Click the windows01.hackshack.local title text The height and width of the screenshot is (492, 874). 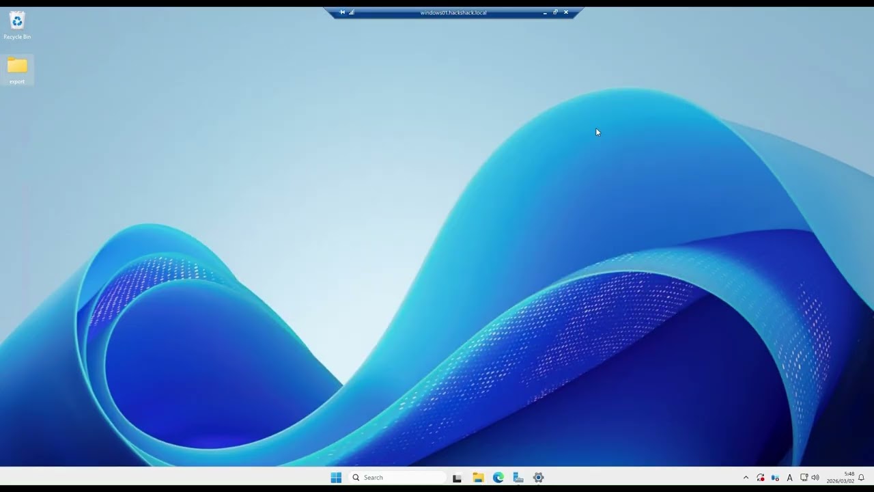tap(453, 12)
